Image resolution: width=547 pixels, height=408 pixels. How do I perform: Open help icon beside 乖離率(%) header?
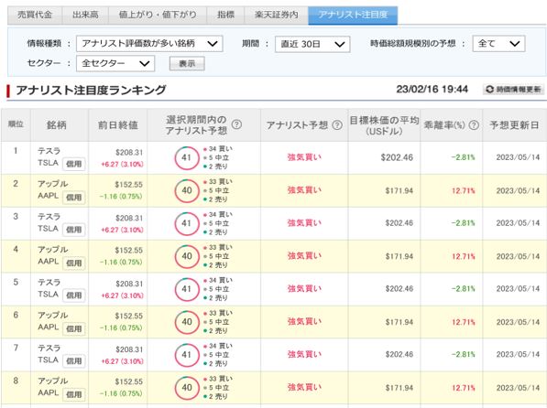[x=474, y=125]
